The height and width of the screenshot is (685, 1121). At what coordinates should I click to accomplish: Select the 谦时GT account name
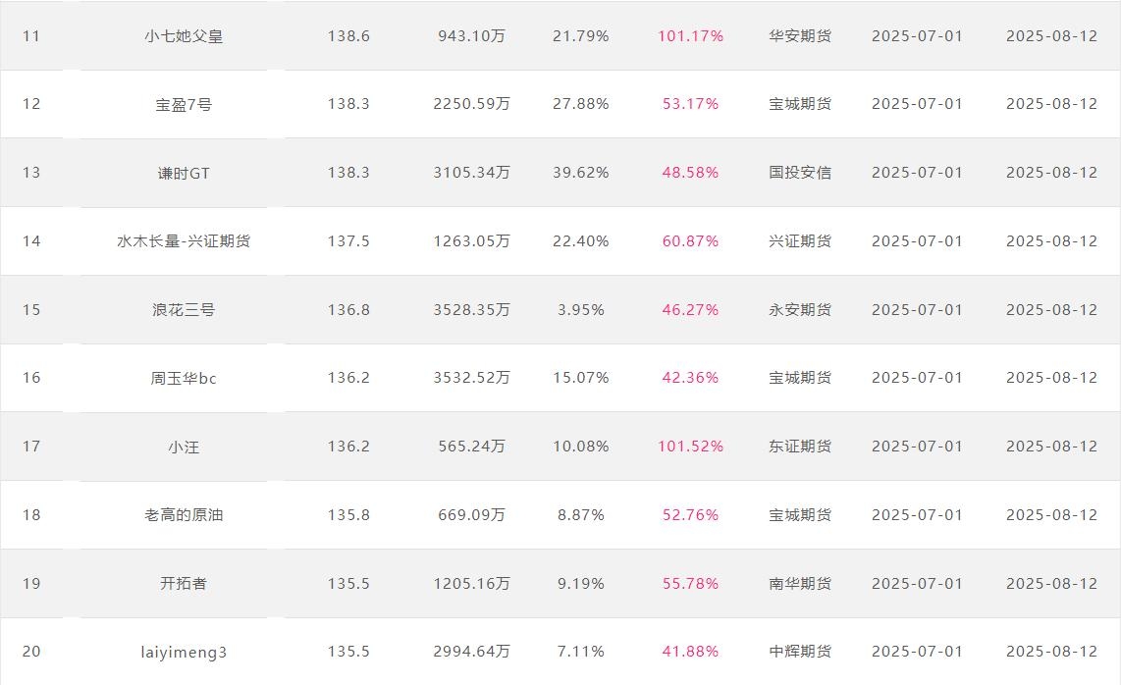184,173
